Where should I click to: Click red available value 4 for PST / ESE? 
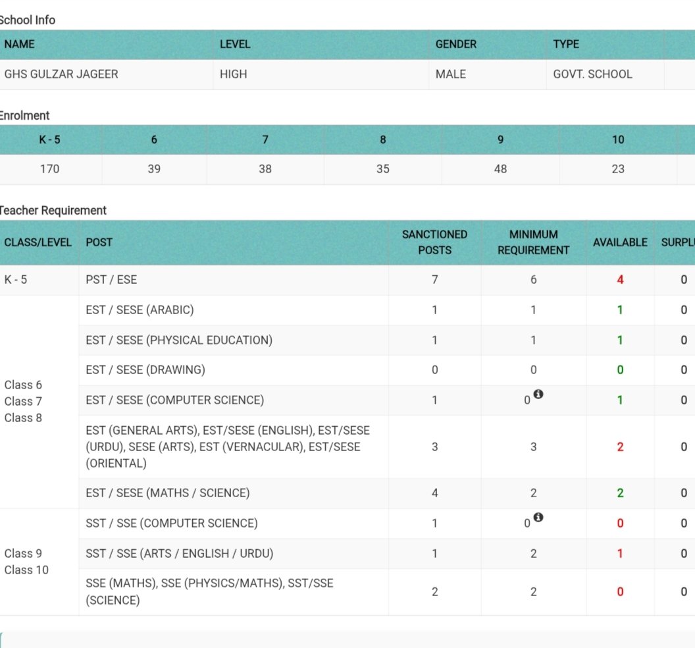pos(620,280)
